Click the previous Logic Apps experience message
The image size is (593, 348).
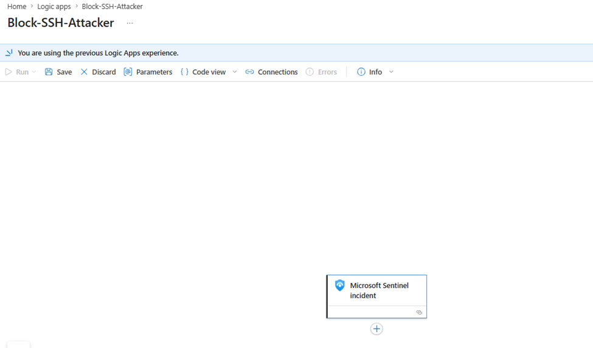[98, 53]
